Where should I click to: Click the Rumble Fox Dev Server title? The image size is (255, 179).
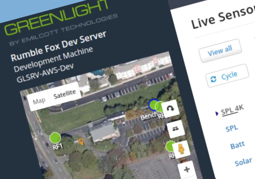58,46
